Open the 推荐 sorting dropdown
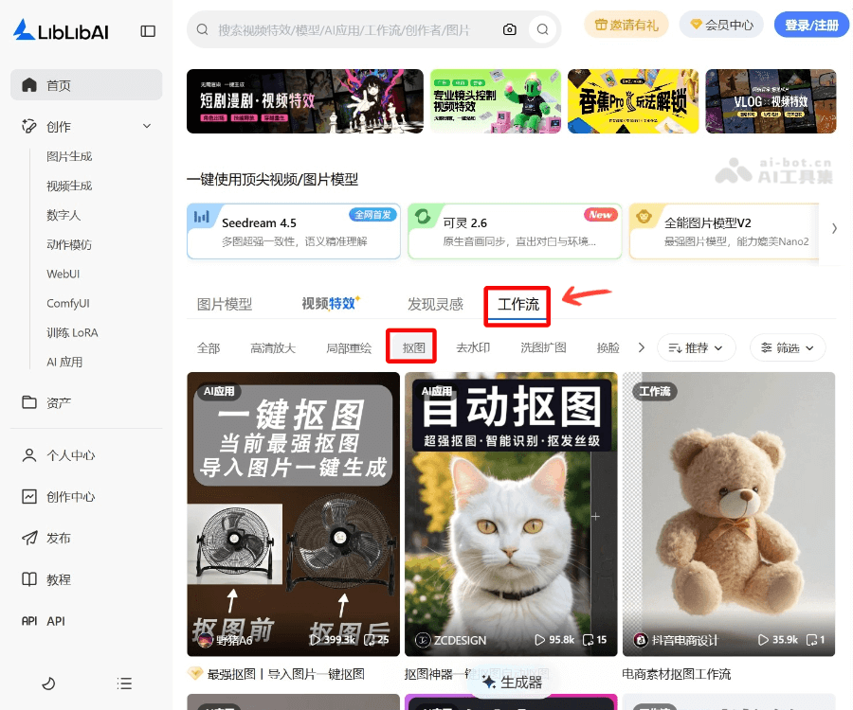 point(696,347)
